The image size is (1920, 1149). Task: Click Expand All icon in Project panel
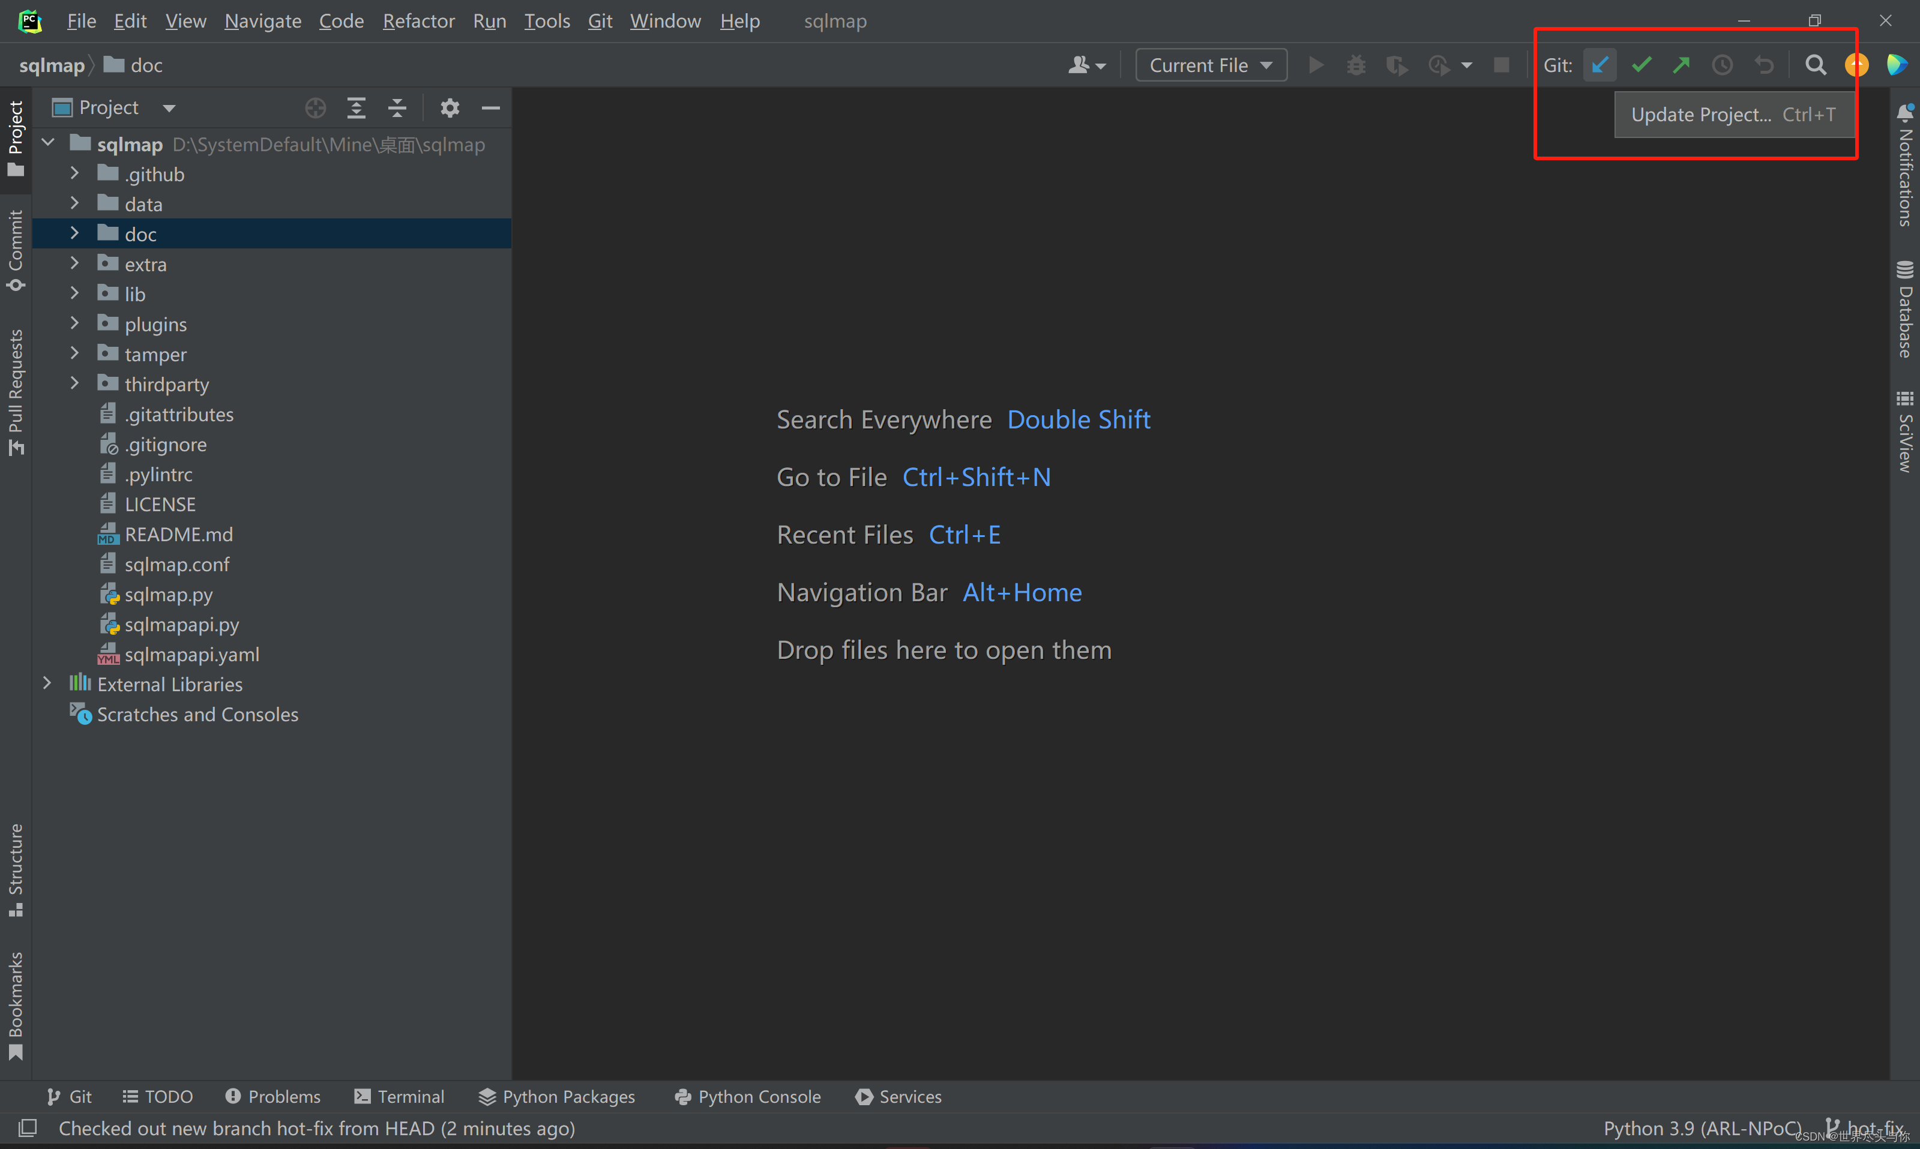[x=357, y=107]
